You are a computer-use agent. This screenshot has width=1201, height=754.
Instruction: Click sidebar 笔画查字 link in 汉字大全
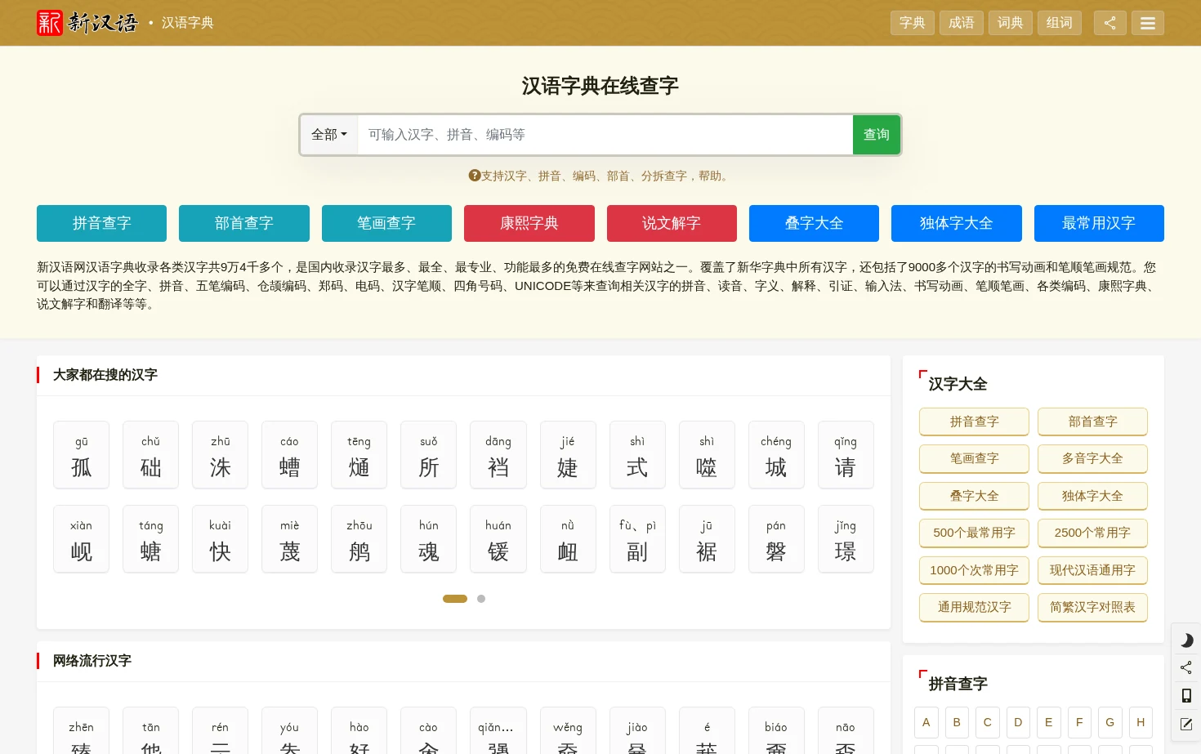[974, 458]
